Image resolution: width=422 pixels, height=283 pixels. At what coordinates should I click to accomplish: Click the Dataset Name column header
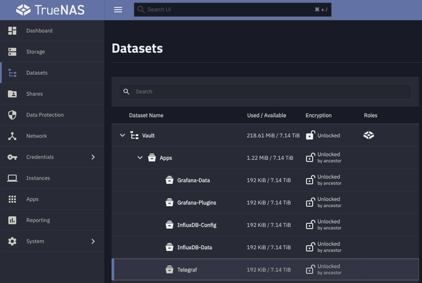146,115
